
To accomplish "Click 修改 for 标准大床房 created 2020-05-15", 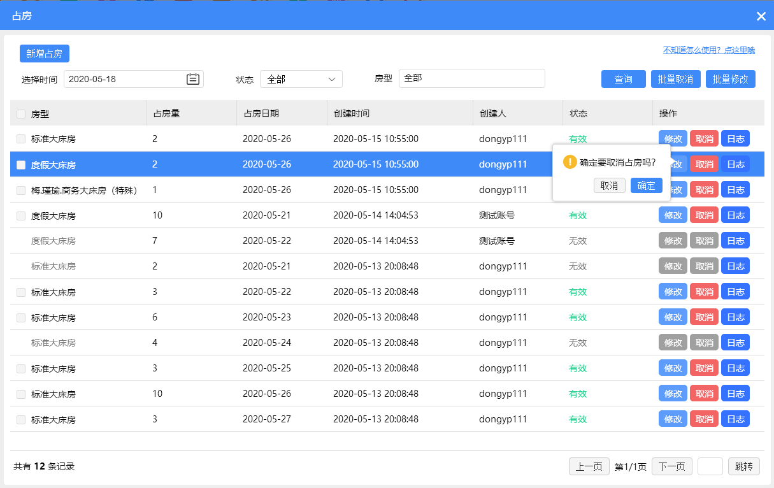I will [673, 138].
